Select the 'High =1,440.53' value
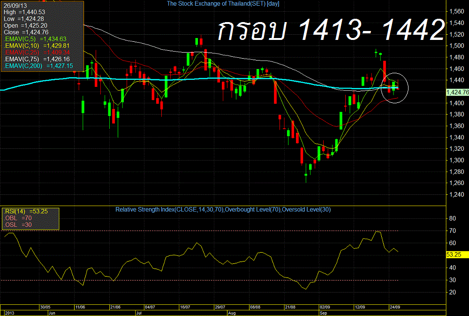This screenshot has width=469, height=316. 24,12
